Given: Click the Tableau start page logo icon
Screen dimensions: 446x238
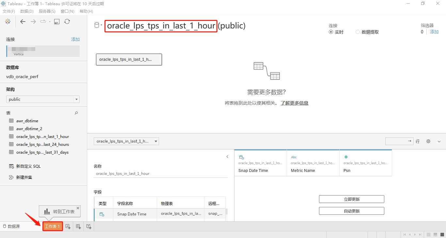Looking at the screenshot, I should (8, 22).
